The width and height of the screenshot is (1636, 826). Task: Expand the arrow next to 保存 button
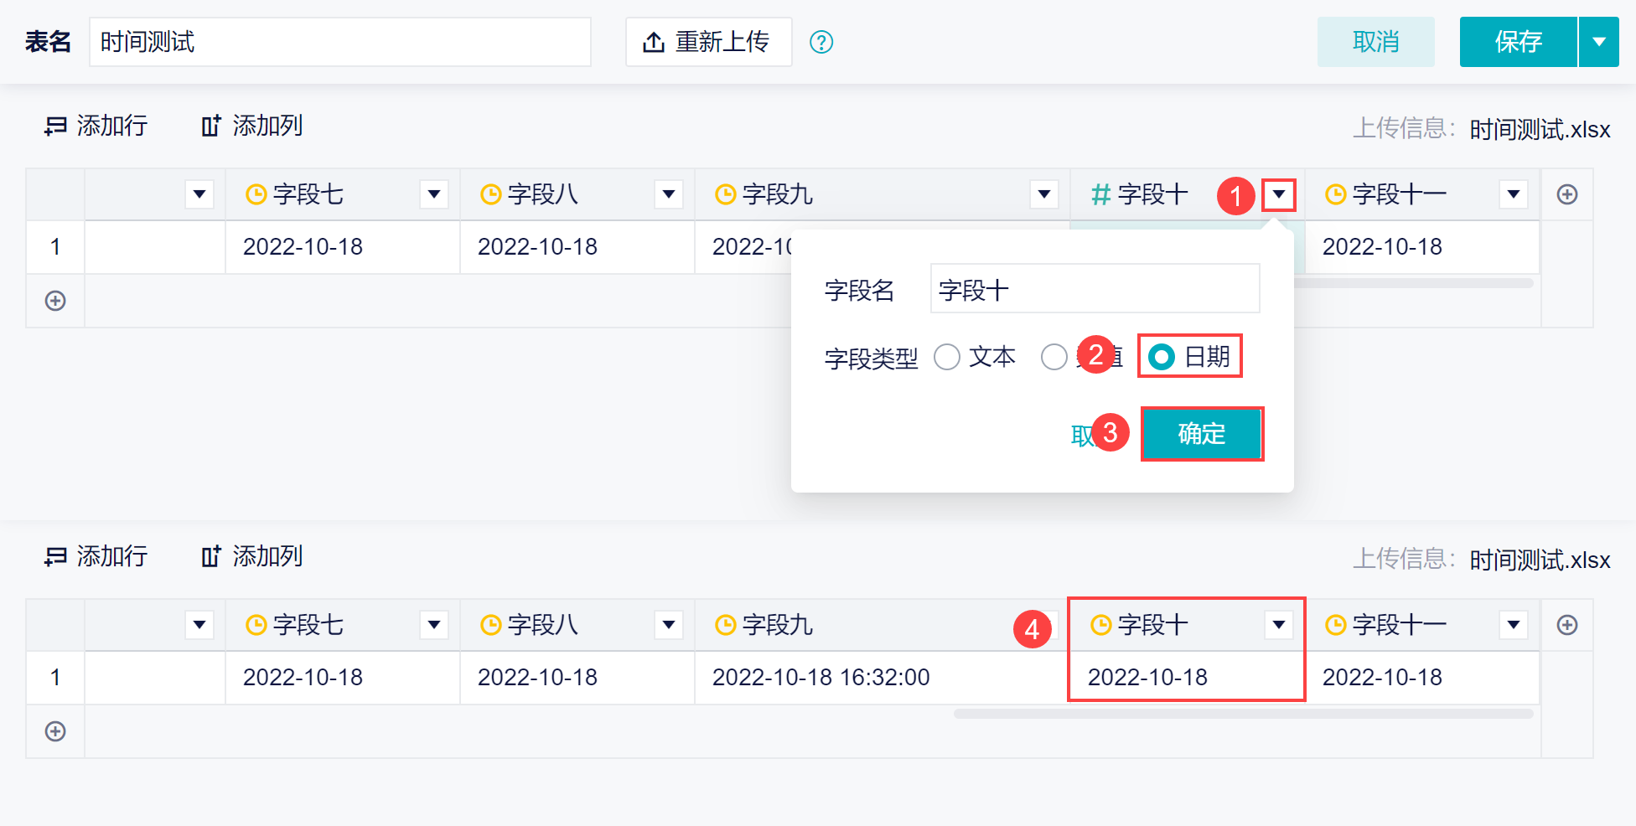point(1599,42)
